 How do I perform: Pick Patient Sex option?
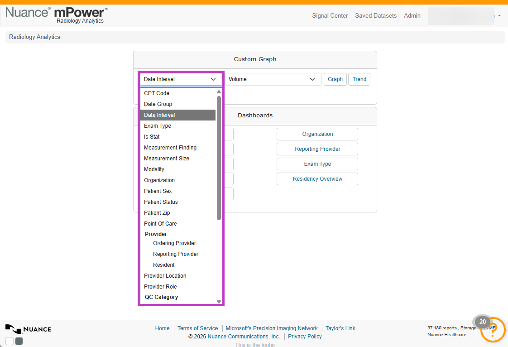tap(178, 191)
